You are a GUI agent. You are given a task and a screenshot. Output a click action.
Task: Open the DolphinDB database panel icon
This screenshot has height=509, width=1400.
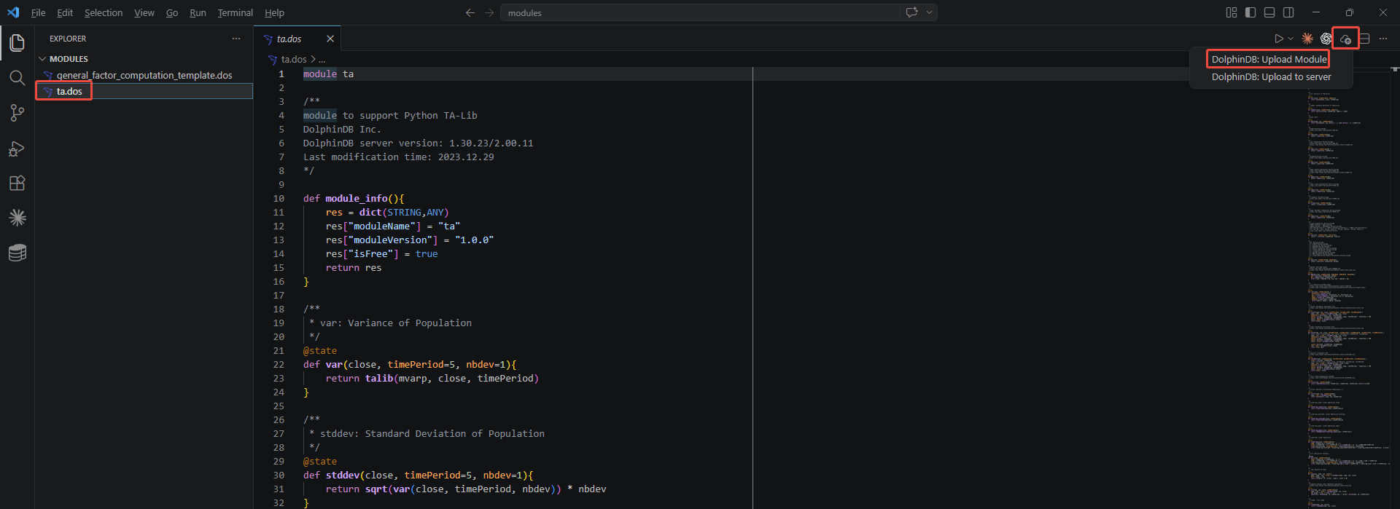point(17,253)
